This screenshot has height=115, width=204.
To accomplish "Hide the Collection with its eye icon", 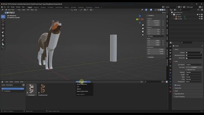I will point(200,14).
